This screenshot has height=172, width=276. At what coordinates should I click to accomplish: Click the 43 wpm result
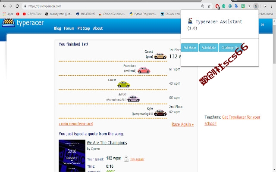[175, 83]
